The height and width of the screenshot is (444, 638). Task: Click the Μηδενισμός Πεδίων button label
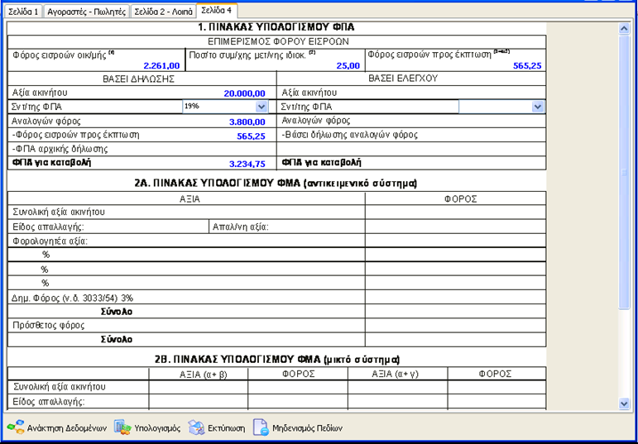pyautogui.click(x=307, y=428)
